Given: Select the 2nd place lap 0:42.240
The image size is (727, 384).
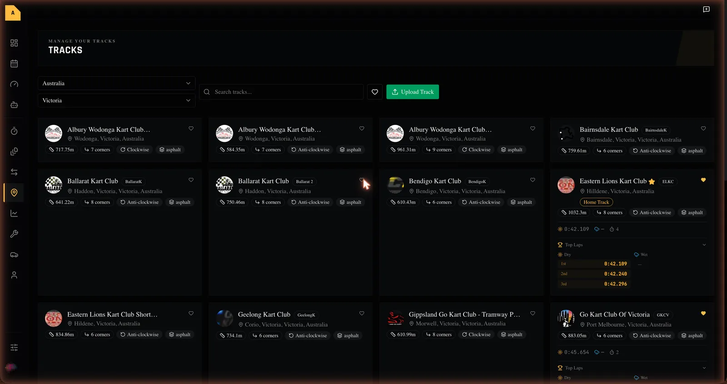Looking at the screenshot, I should click(593, 274).
